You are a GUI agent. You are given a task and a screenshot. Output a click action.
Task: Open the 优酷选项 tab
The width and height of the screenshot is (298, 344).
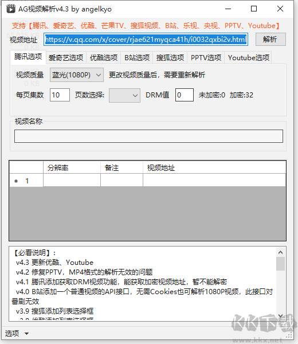coord(104,58)
